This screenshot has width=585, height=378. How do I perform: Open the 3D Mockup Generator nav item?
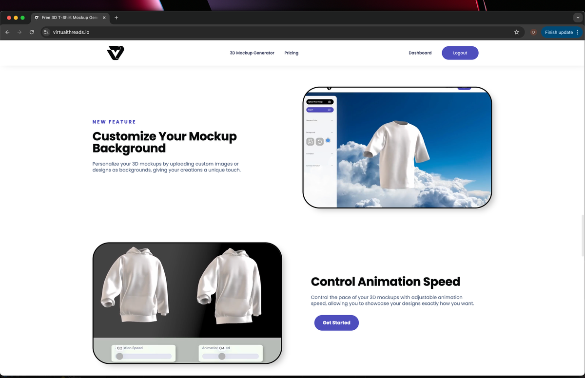(252, 53)
